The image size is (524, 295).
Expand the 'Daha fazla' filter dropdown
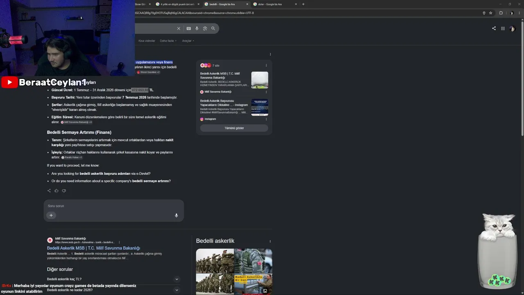coord(168,41)
